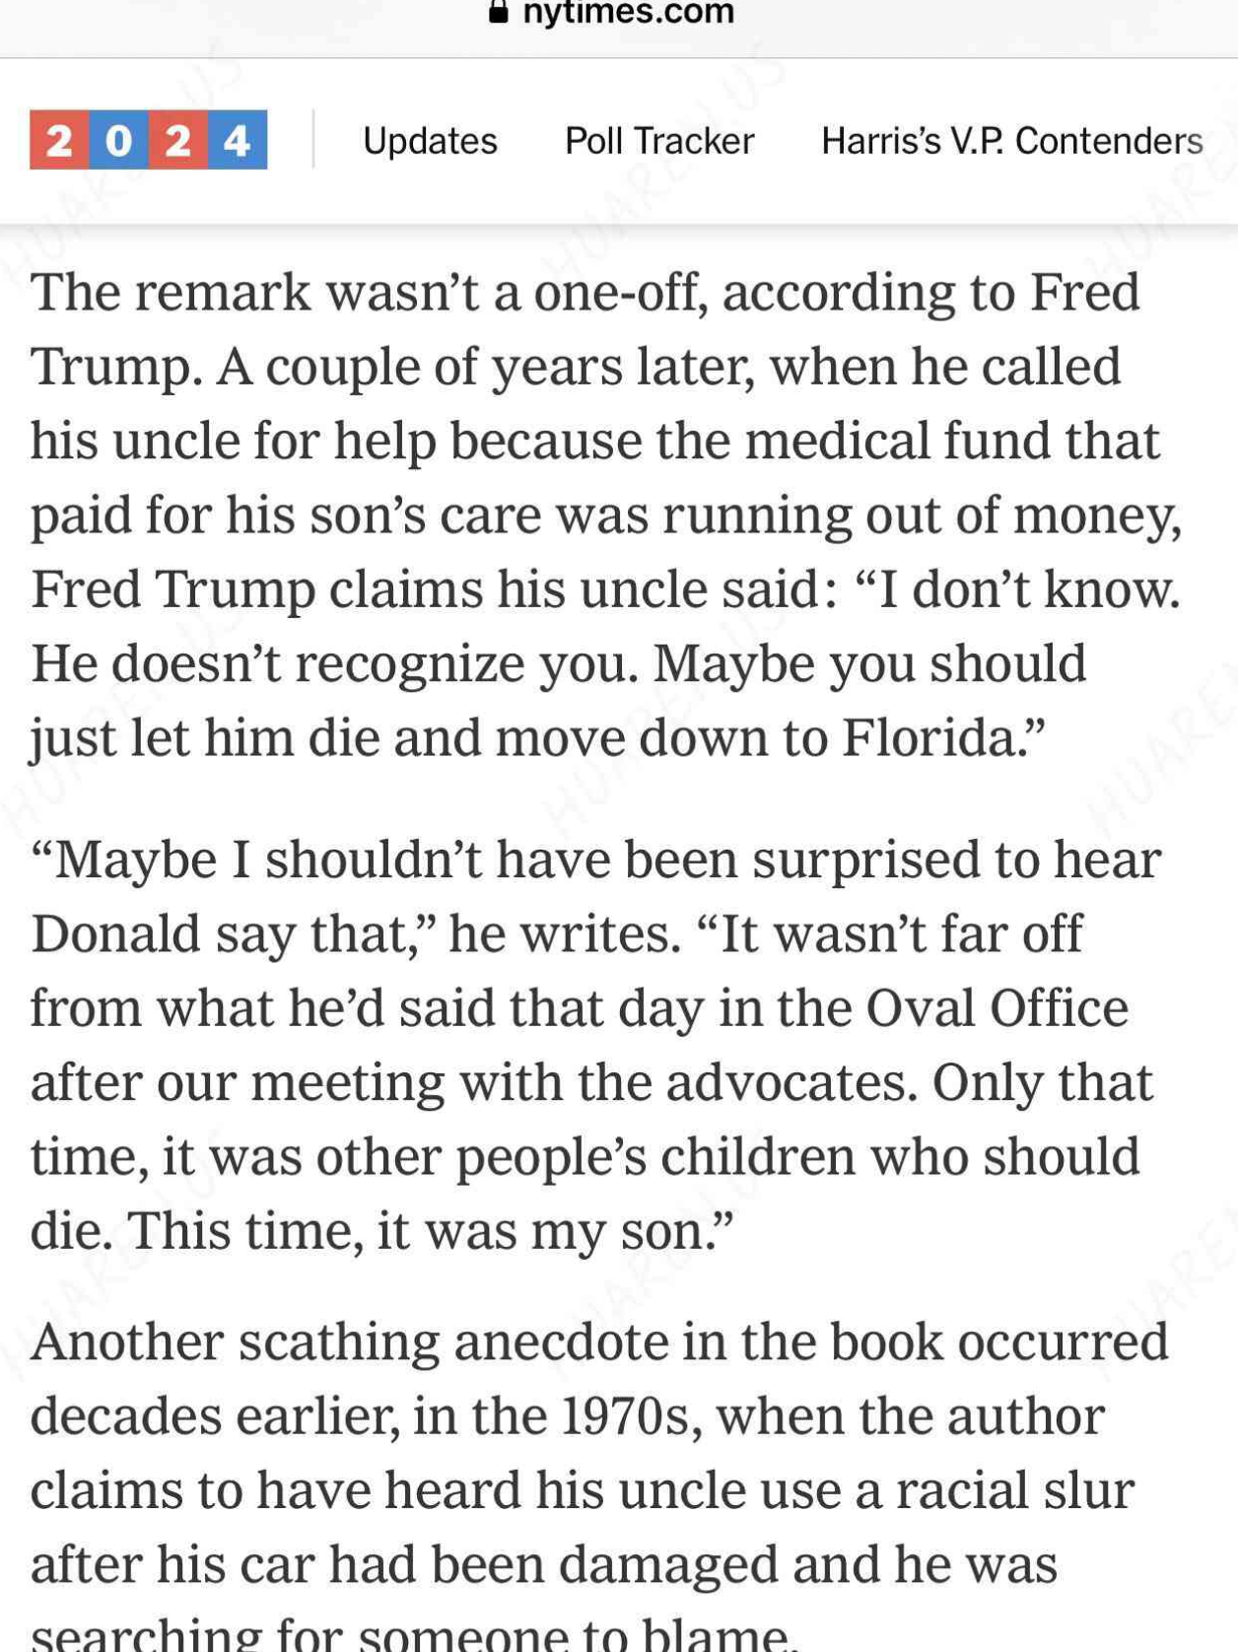Click the blue '4' tile in 2024 logo
1238x1652 pixels.
(238, 140)
